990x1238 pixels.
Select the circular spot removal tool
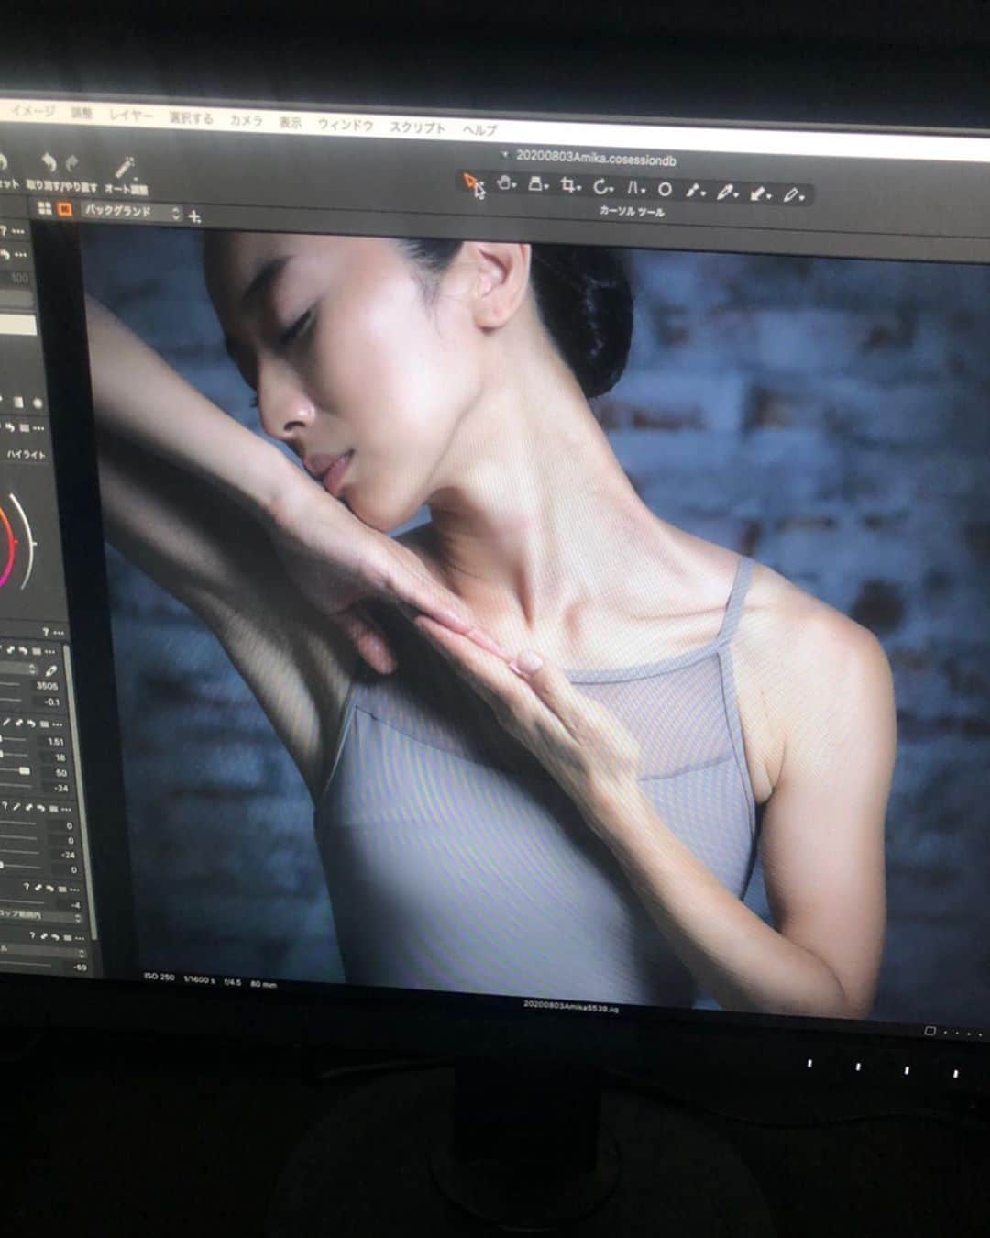click(665, 190)
